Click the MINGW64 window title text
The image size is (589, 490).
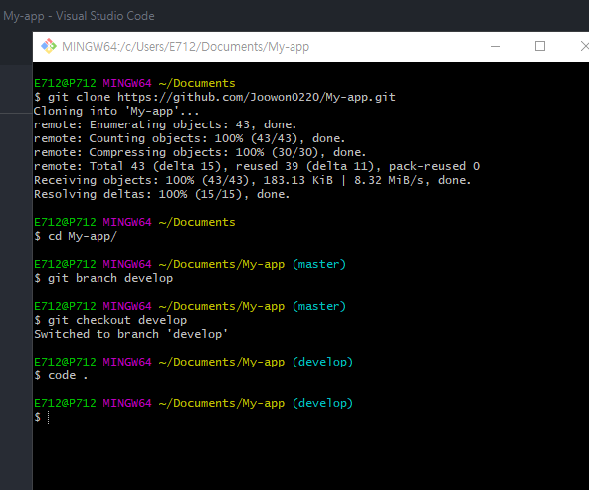pyautogui.click(x=186, y=47)
